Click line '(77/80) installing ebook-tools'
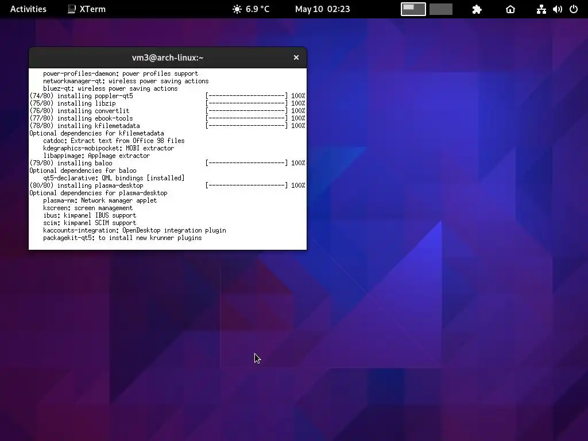 pyautogui.click(x=82, y=118)
